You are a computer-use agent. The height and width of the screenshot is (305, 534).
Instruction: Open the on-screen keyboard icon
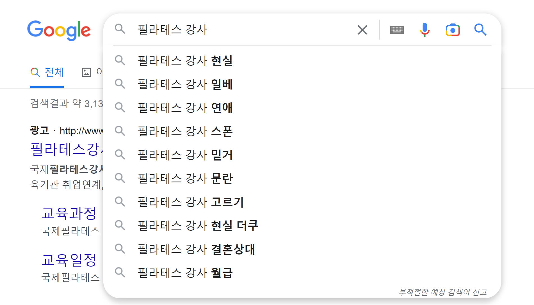(397, 29)
